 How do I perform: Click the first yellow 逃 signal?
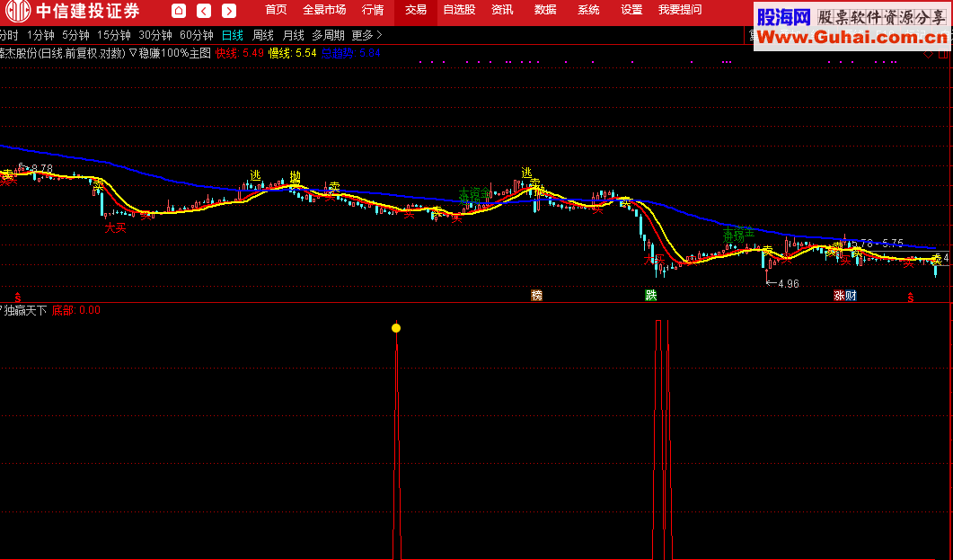[255, 175]
